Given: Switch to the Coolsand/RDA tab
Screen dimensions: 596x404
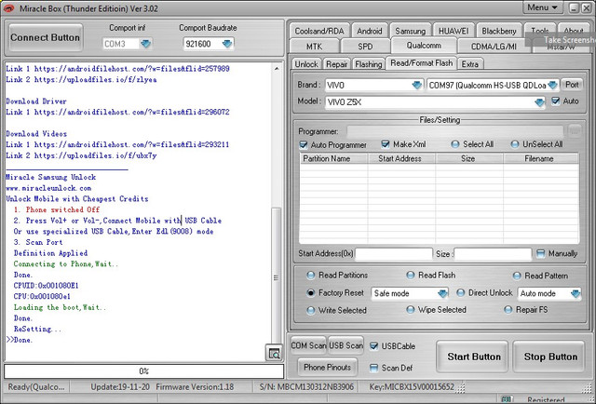Looking at the screenshot, I should coord(319,31).
